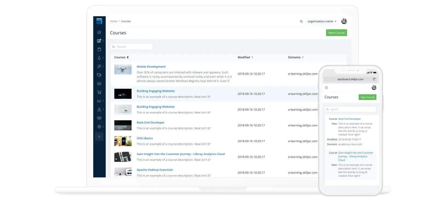
Task: Click the Back-End Developer course thumbnail
Action: click(x=123, y=125)
